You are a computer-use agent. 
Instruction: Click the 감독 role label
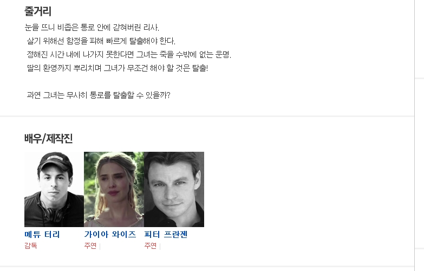(30, 246)
